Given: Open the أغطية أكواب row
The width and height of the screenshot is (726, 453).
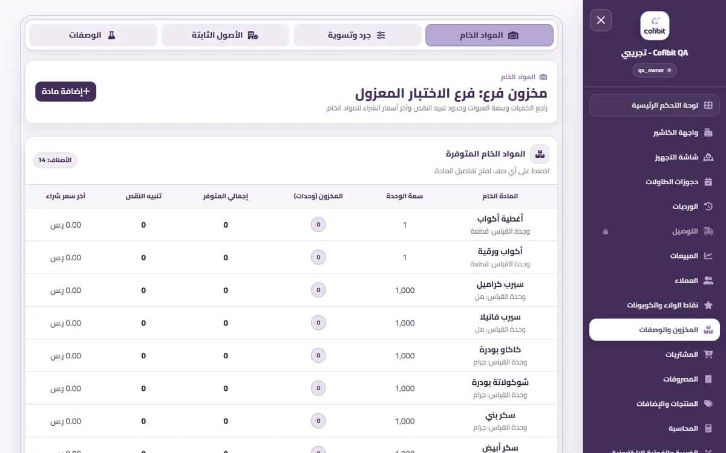Looking at the screenshot, I should point(291,225).
